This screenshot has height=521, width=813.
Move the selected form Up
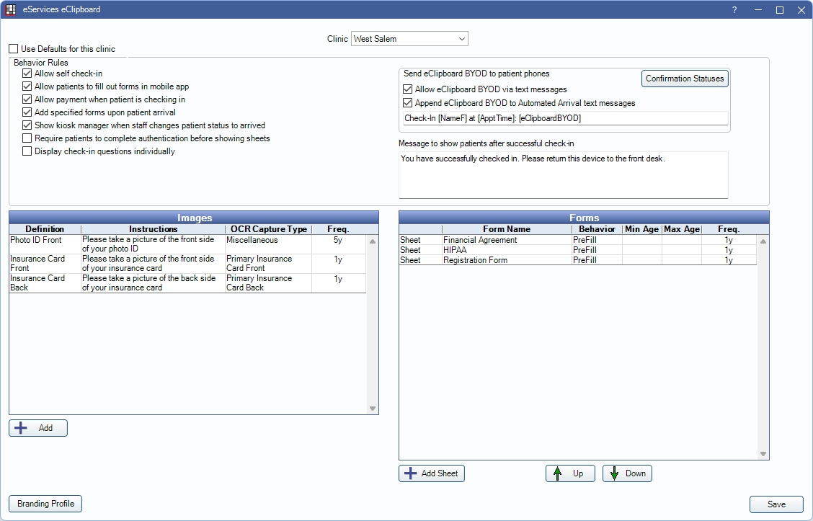coord(570,473)
